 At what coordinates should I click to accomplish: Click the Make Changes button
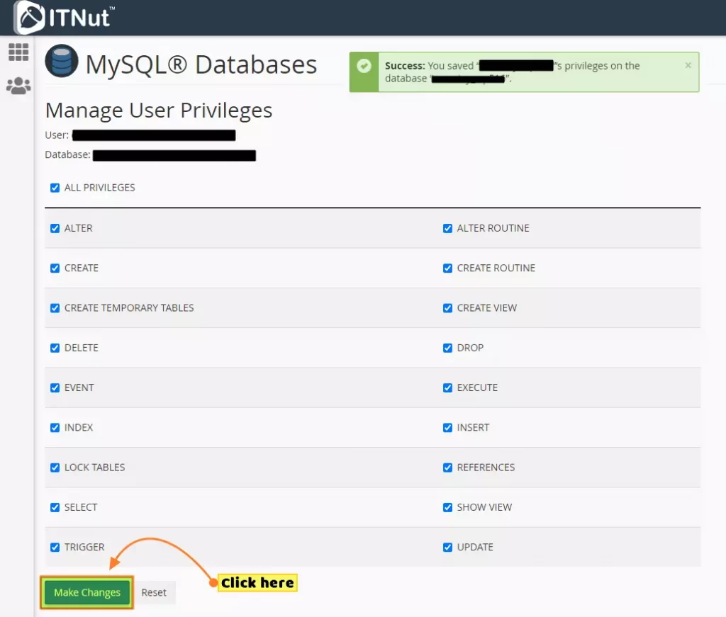pos(87,592)
